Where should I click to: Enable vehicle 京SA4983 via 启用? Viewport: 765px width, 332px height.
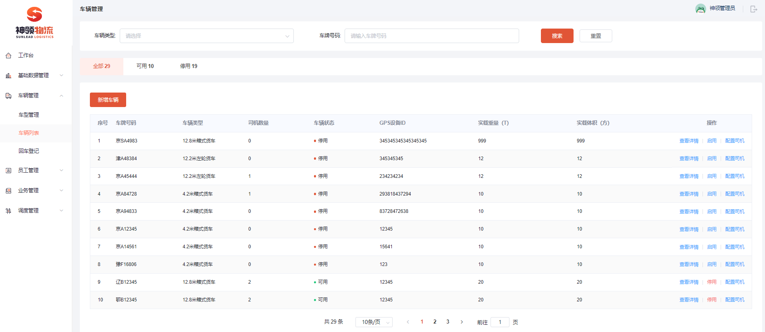point(712,141)
